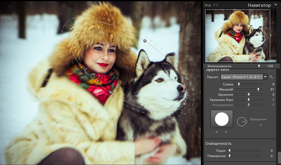Click the Интенсивность value 100
Image resolution: width=281 pixels, height=165 pixels.
click(x=270, y=66)
